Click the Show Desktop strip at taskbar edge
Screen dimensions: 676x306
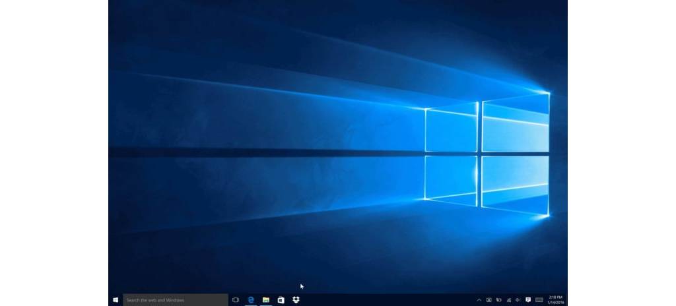(x=566, y=300)
